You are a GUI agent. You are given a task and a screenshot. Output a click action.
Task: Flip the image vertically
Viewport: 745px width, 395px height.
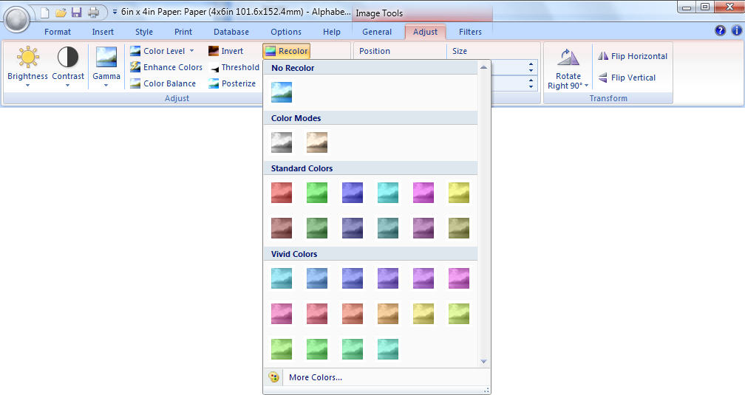pos(627,78)
